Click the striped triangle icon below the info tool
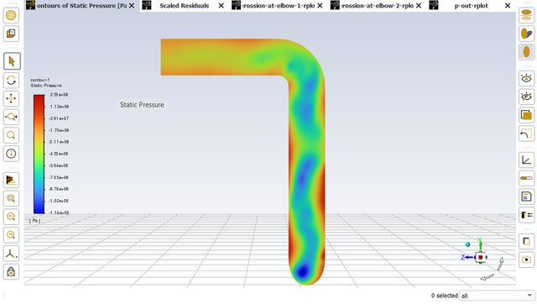 pyautogui.click(x=11, y=180)
